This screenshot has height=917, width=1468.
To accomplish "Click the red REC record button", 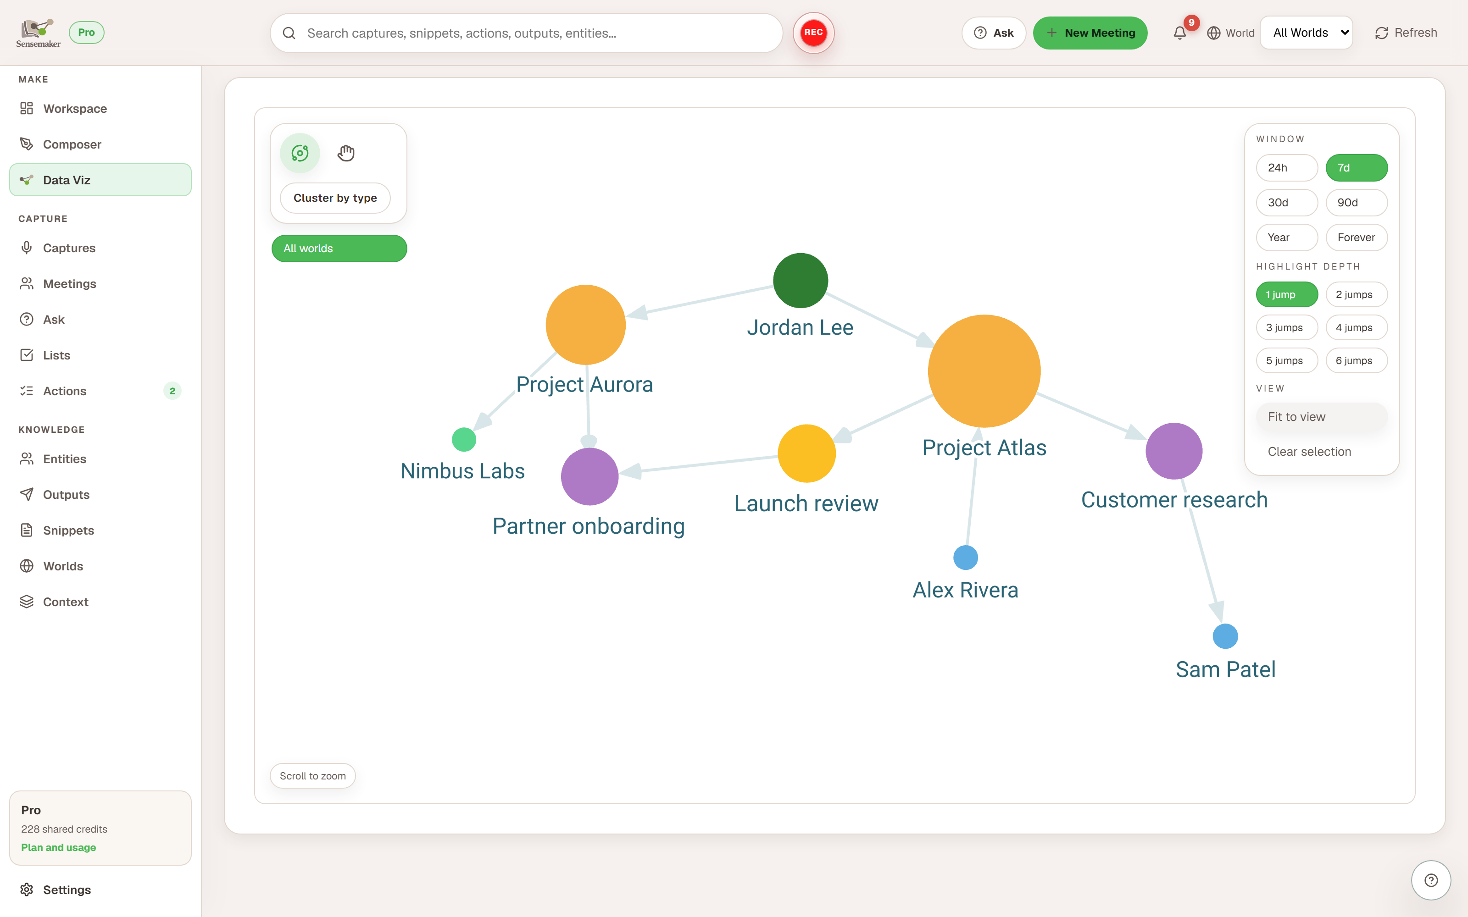I will [x=813, y=33].
